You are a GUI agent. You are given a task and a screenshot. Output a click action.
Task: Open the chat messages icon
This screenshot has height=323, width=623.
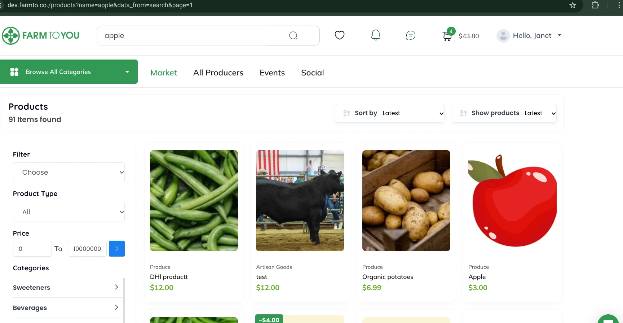click(x=411, y=35)
